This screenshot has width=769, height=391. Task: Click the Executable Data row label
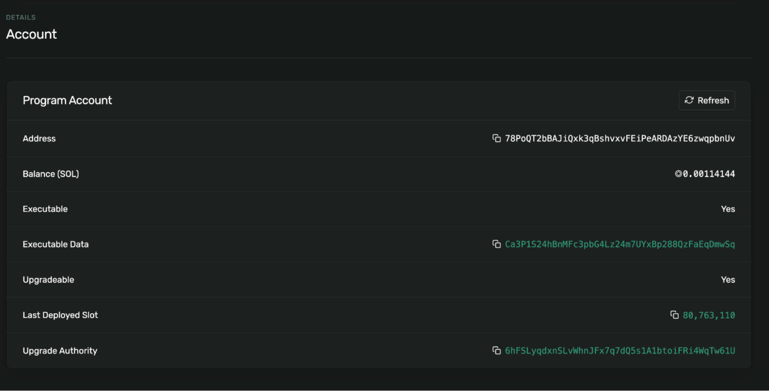click(x=56, y=244)
